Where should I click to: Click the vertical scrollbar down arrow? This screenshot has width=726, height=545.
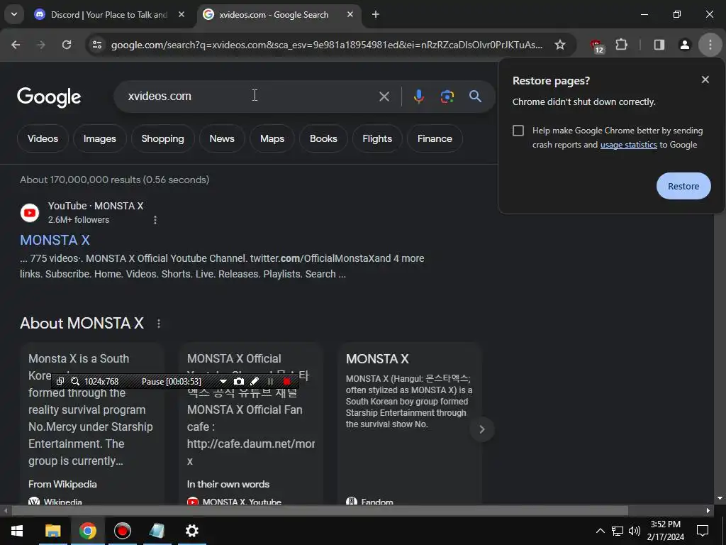[720, 498]
